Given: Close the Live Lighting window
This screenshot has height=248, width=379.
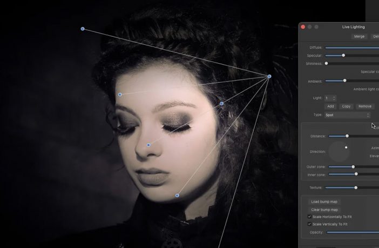Looking at the screenshot, I should [303, 27].
